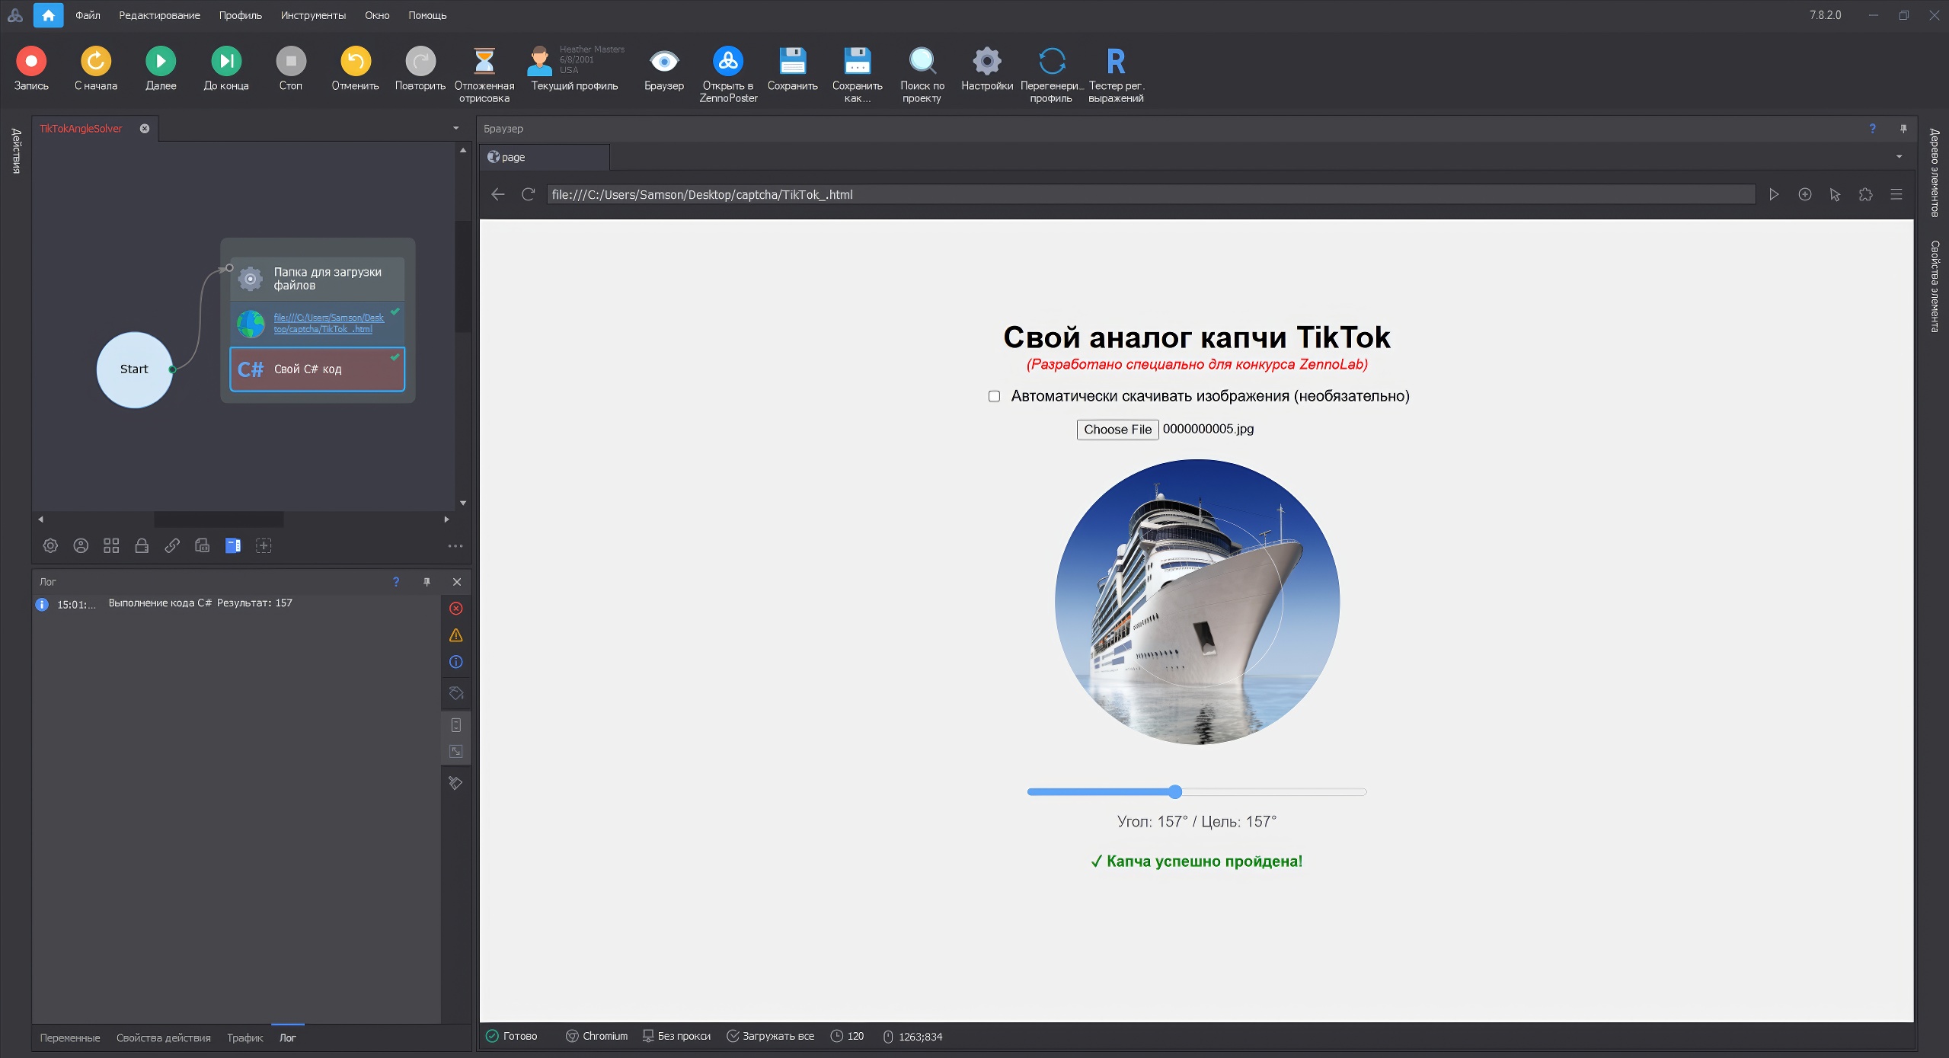Expand the browser tabs dropdown arrow

1899,157
